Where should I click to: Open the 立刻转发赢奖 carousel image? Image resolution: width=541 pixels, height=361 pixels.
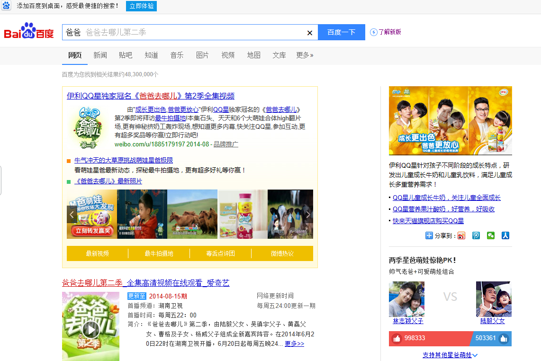tap(92, 214)
